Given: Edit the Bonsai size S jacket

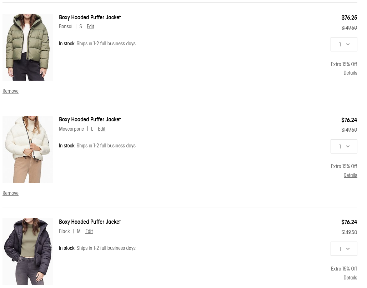Looking at the screenshot, I should pos(90,26).
